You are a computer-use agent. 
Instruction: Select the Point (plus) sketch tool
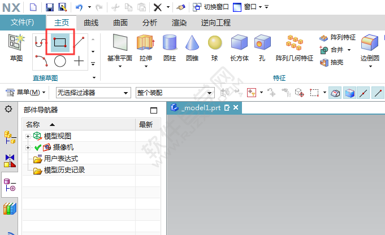click(79, 61)
